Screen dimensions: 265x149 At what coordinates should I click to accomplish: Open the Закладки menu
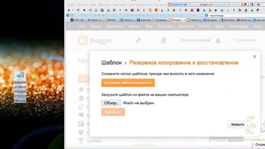tap(120, 5)
